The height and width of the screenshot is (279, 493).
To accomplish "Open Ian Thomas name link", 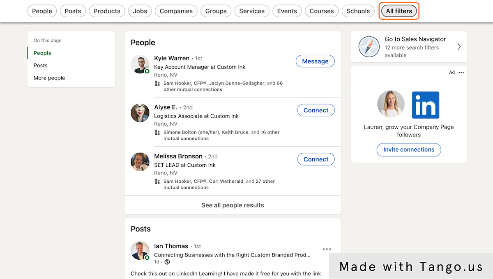I will click(171, 246).
